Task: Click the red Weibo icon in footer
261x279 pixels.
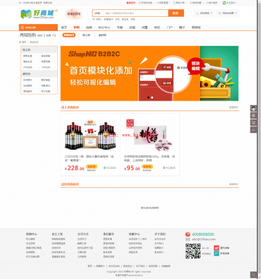Action: point(216,248)
